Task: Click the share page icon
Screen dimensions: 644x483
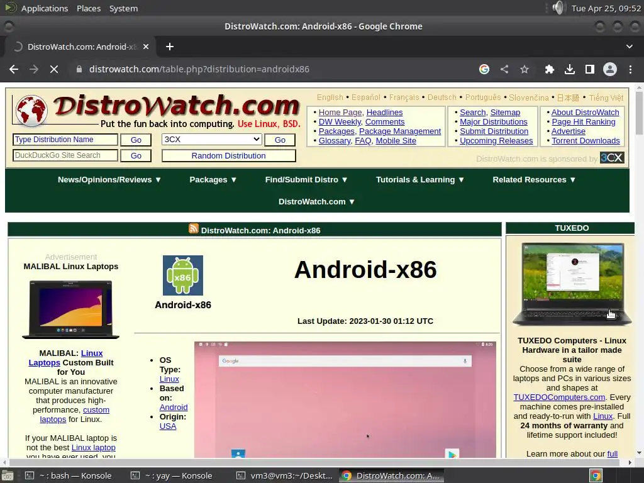Action: (x=504, y=69)
